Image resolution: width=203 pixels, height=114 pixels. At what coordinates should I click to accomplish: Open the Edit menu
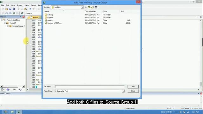[7, 5]
